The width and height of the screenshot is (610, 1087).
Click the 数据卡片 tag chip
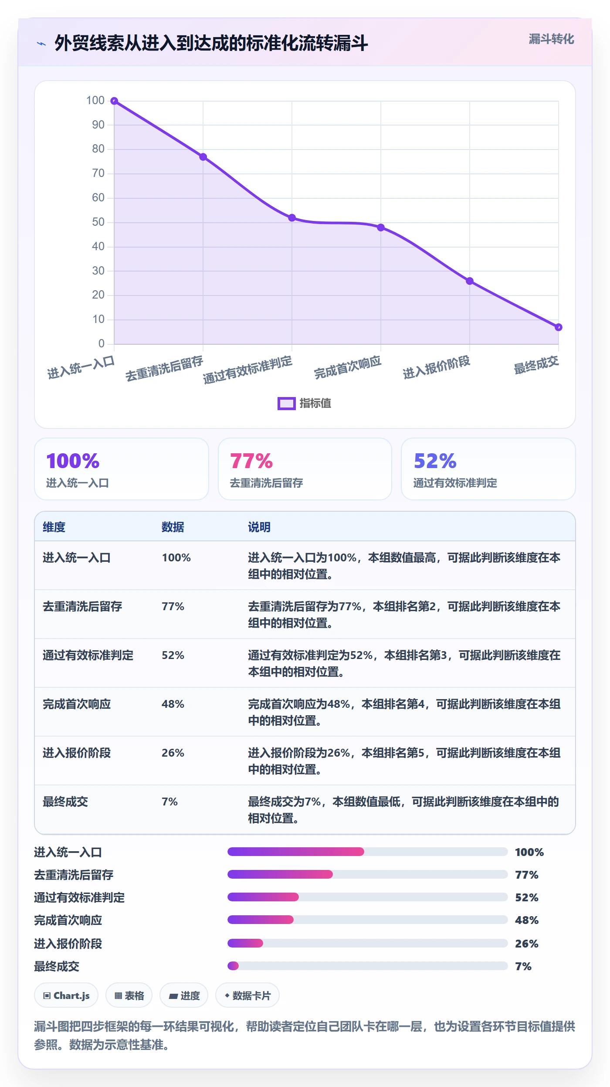(x=247, y=995)
